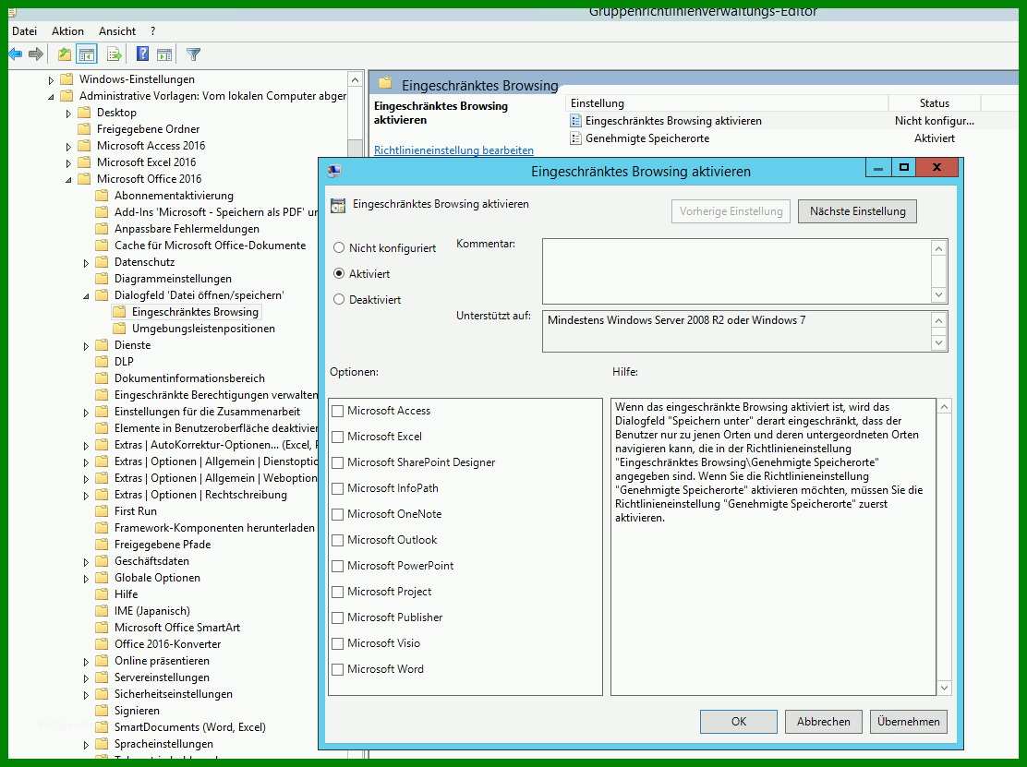Check the Microsoft PowerPoint option
The width and height of the screenshot is (1027, 767).
pos(338,566)
